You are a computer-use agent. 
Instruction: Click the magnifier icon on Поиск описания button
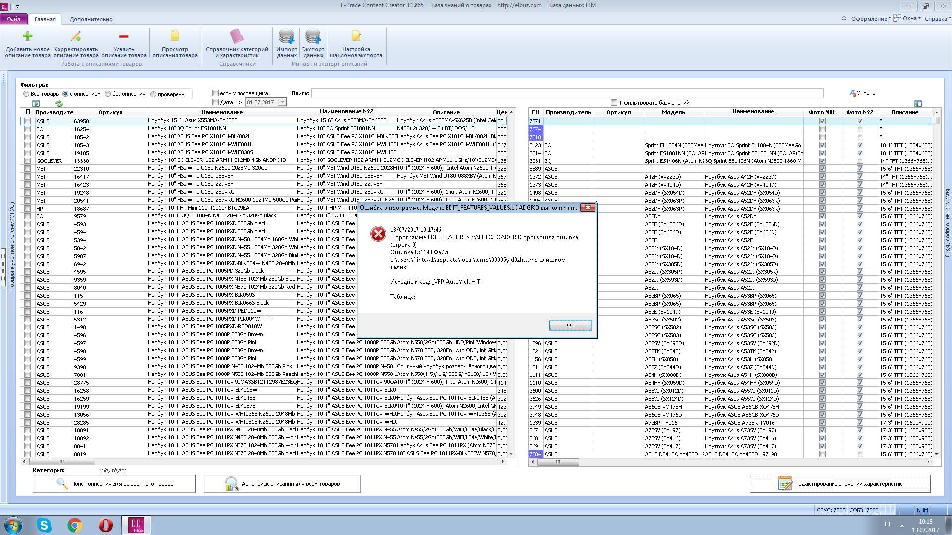coord(62,483)
